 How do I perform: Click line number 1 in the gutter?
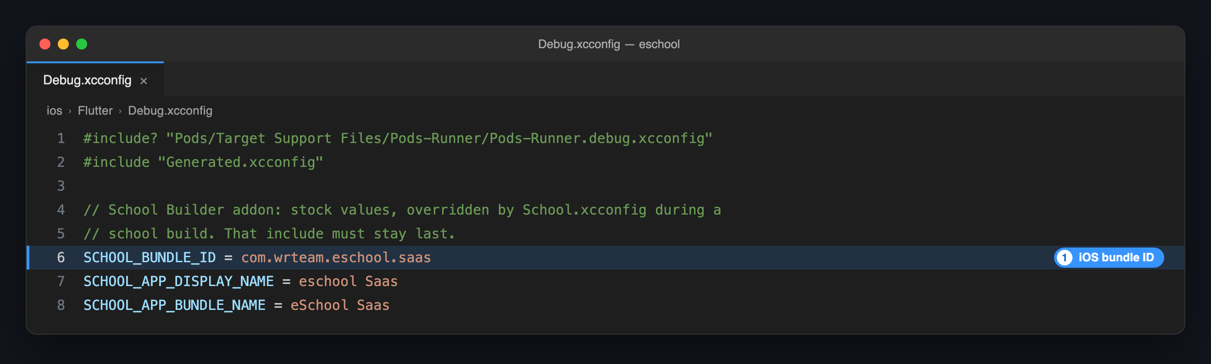(x=61, y=138)
